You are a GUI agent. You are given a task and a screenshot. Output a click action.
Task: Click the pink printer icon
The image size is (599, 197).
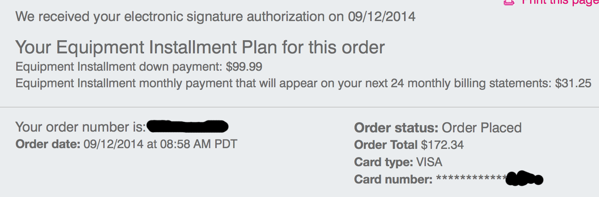point(509,2)
